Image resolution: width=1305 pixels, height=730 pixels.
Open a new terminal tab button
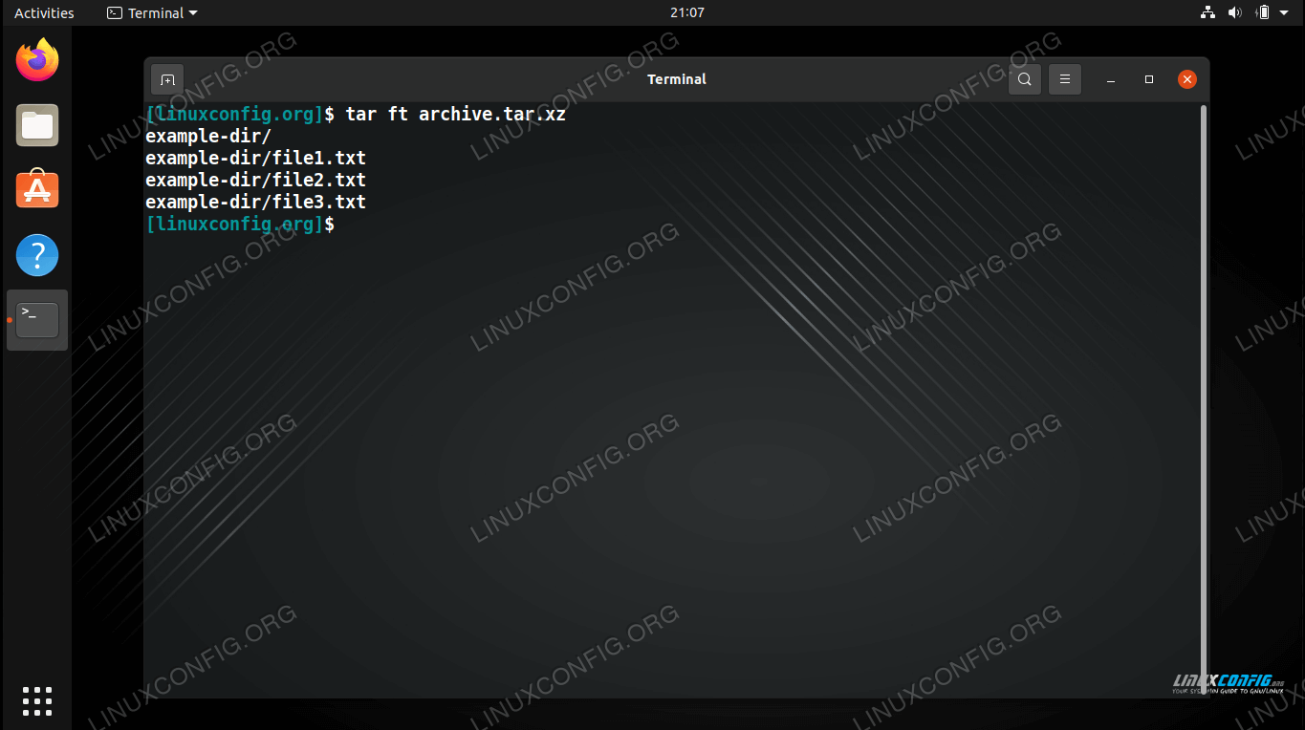[167, 79]
